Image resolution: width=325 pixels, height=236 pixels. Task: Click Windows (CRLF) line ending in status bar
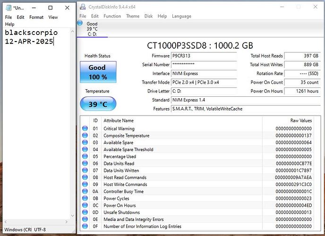[18, 229]
